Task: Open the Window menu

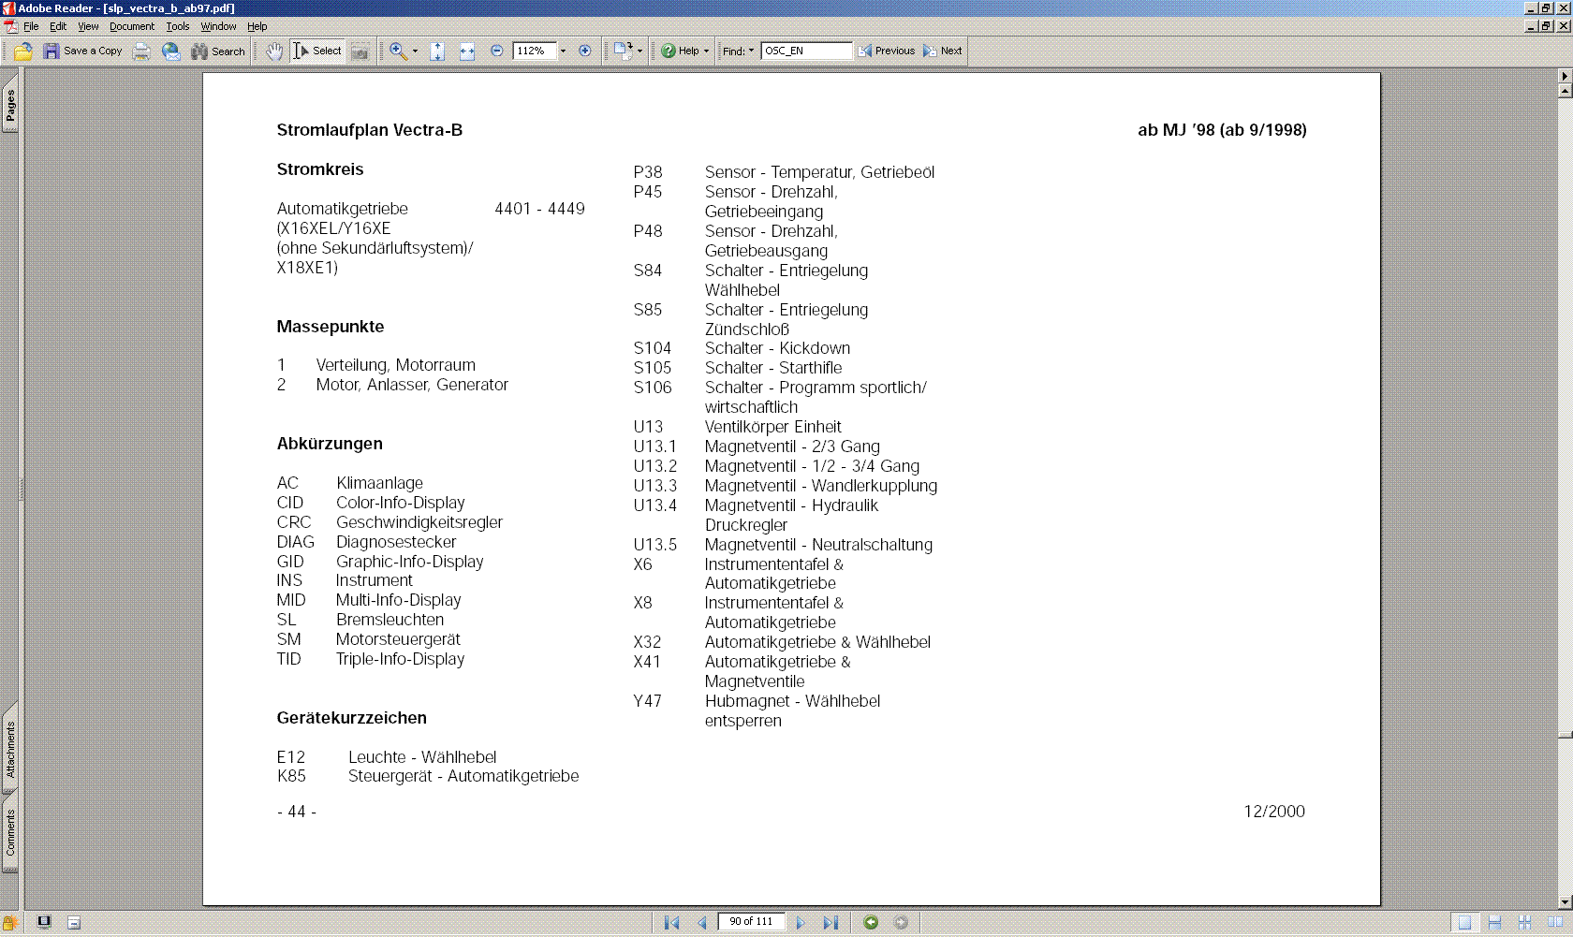Action: pyautogui.click(x=218, y=26)
